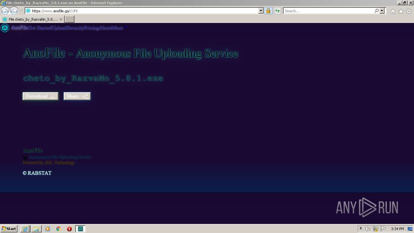Click the 3:34 PM system clock
Screen dimensions: 414x233
coord(397,229)
